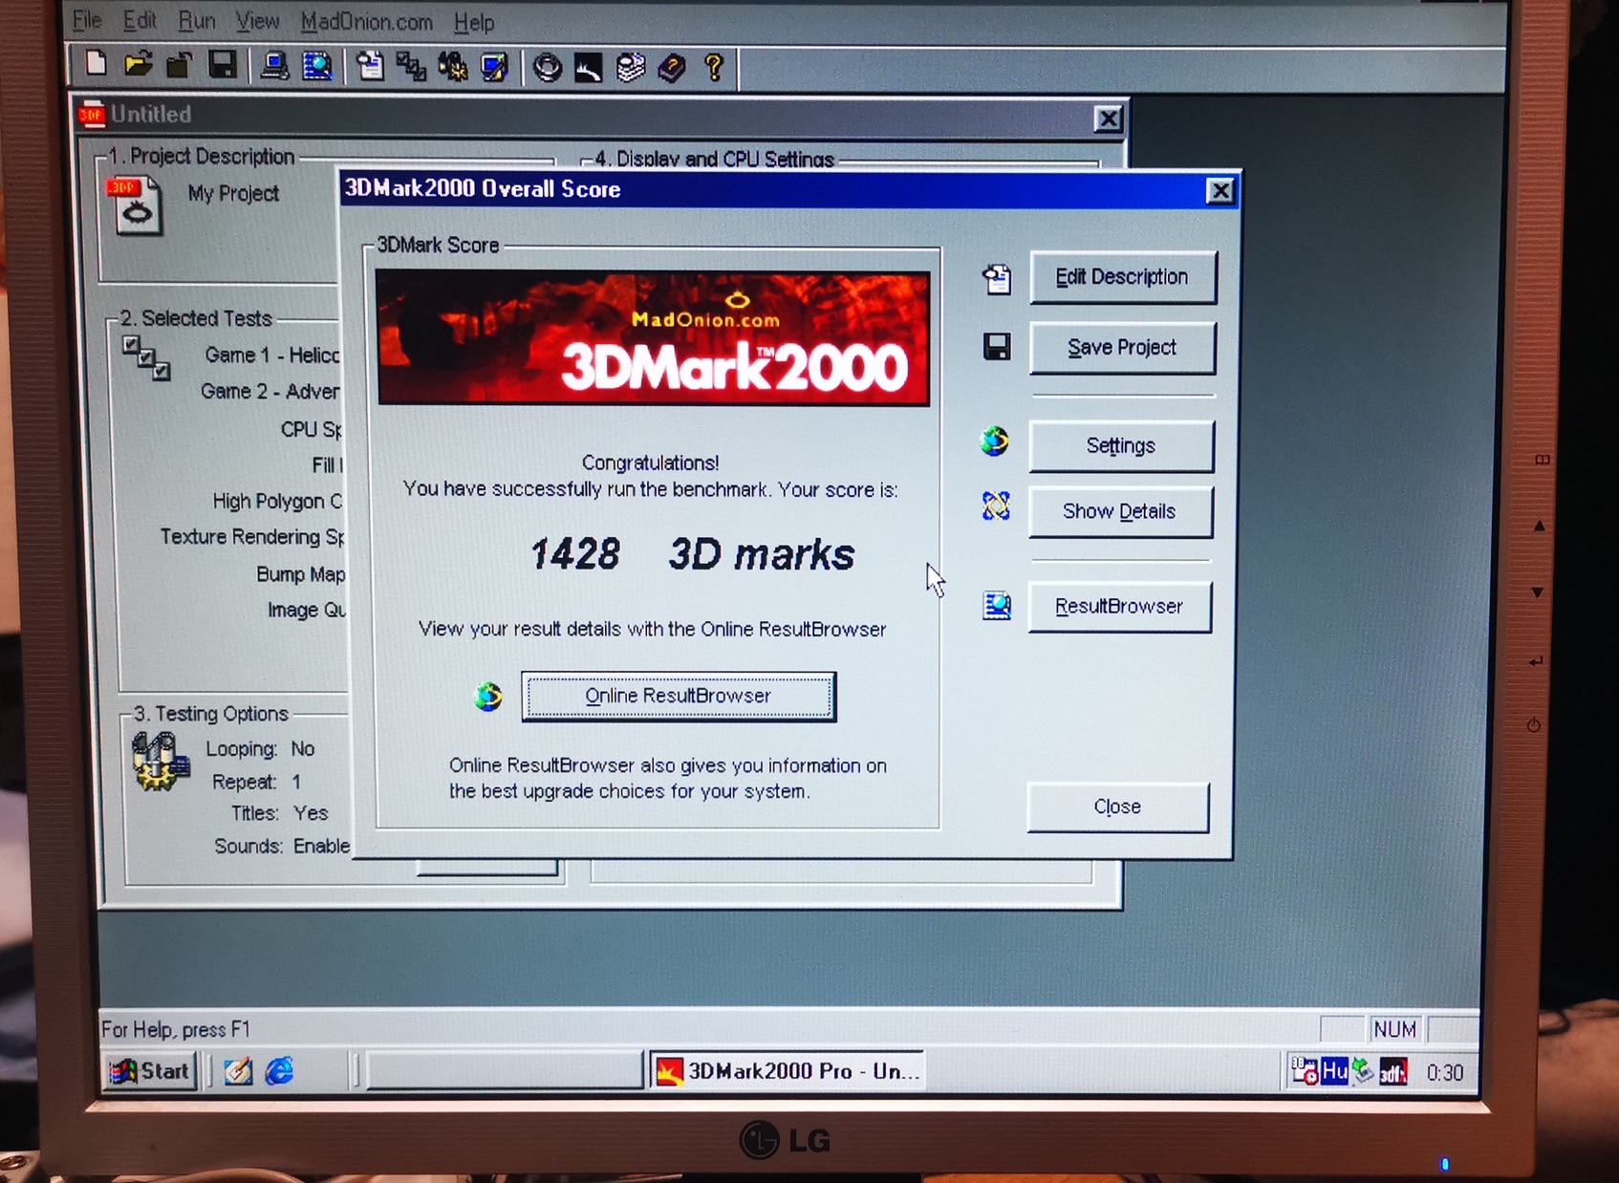
Task: Click the floppy icon beside Save Project
Action: tap(997, 347)
